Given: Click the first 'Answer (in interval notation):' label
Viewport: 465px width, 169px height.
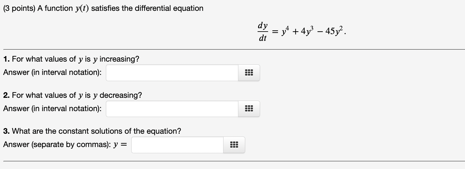Looking at the screenshot, I should click(x=52, y=73).
